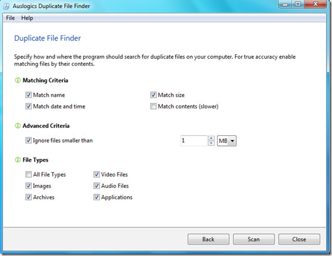The image size is (332, 256).
Task: Toggle the Ignore files smaller than option
Action: click(28, 141)
